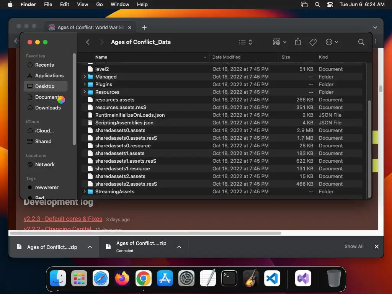Image resolution: width=392 pixels, height=294 pixels.
Task: Select Applications in the sidebar
Action: (46, 75)
